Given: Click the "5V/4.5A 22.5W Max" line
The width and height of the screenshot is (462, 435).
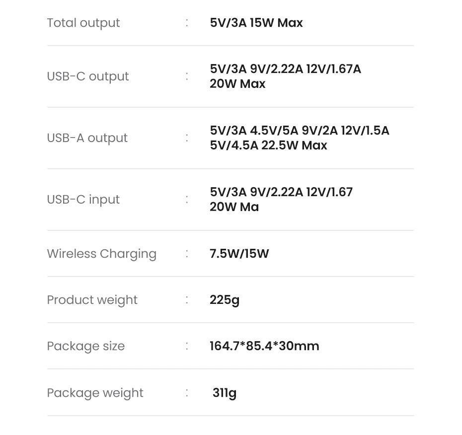Looking at the screenshot, I should click(268, 145).
